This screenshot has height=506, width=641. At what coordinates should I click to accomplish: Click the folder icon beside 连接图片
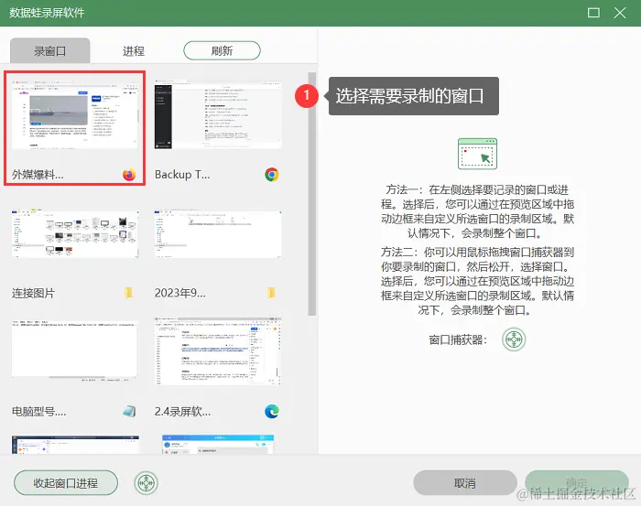point(129,293)
